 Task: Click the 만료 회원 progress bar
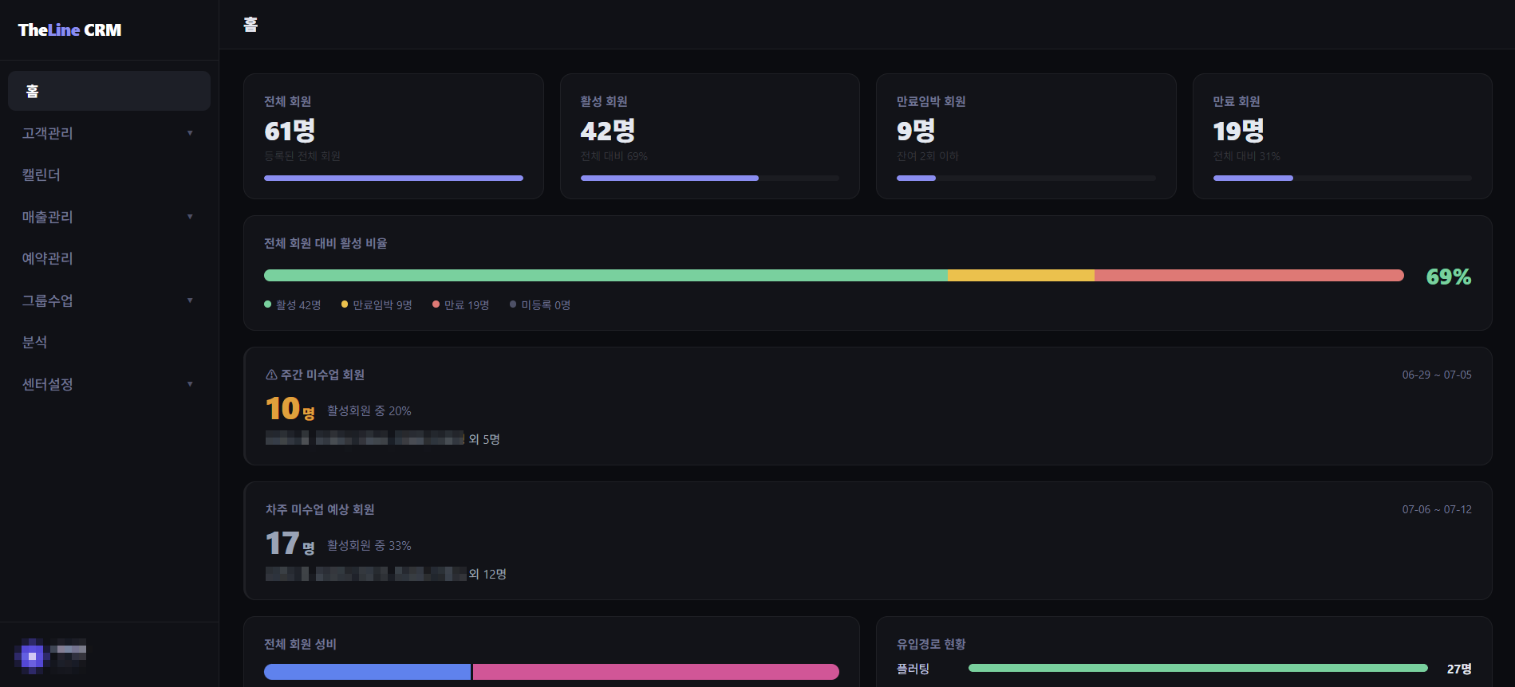point(1343,179)
